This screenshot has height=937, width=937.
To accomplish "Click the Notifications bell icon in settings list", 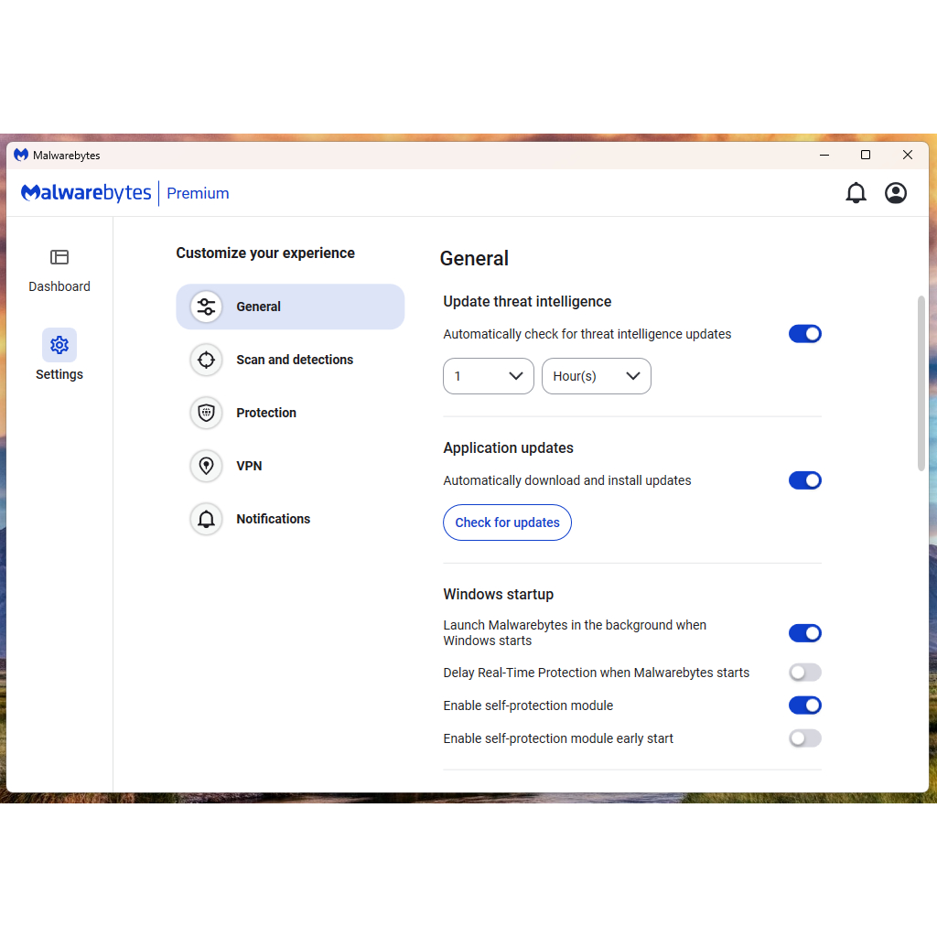I will 207,519.
